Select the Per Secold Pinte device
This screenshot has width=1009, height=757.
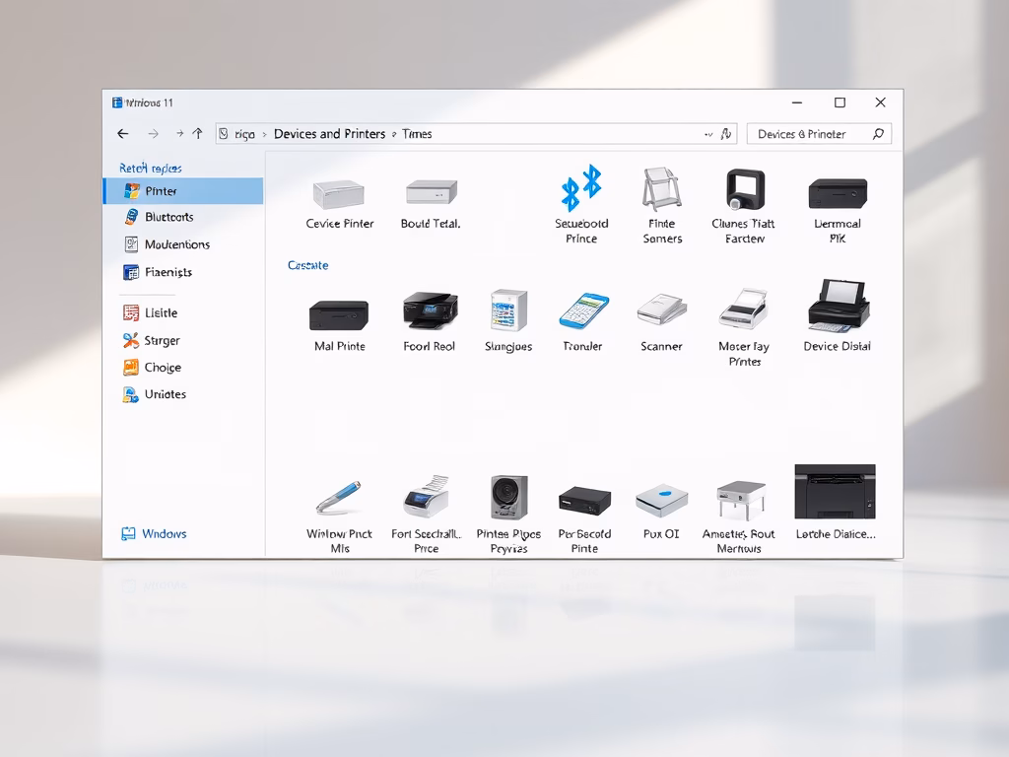583,501
